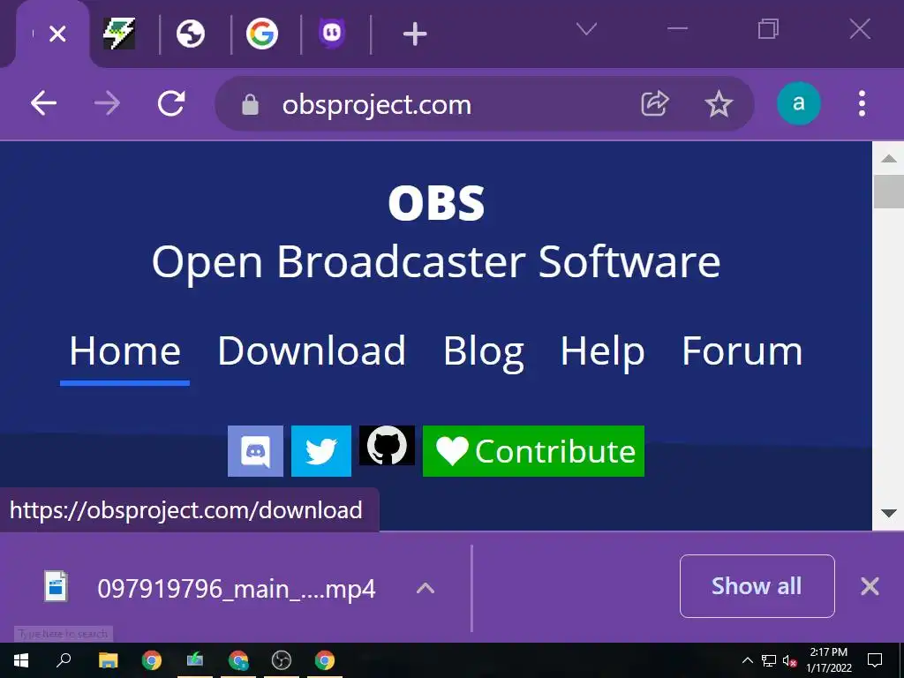Switch to the Google tab
Image resolution: width=904 pixels, height=678 pixels.
[262, 34]
